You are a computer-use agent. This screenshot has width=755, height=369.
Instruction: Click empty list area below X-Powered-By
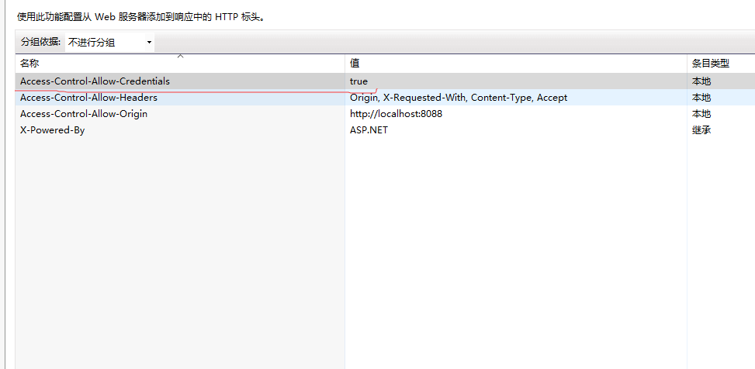(x=178, y=248)
